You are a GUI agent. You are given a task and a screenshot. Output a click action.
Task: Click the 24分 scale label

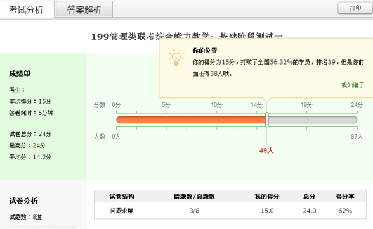(x=357, y=104)
